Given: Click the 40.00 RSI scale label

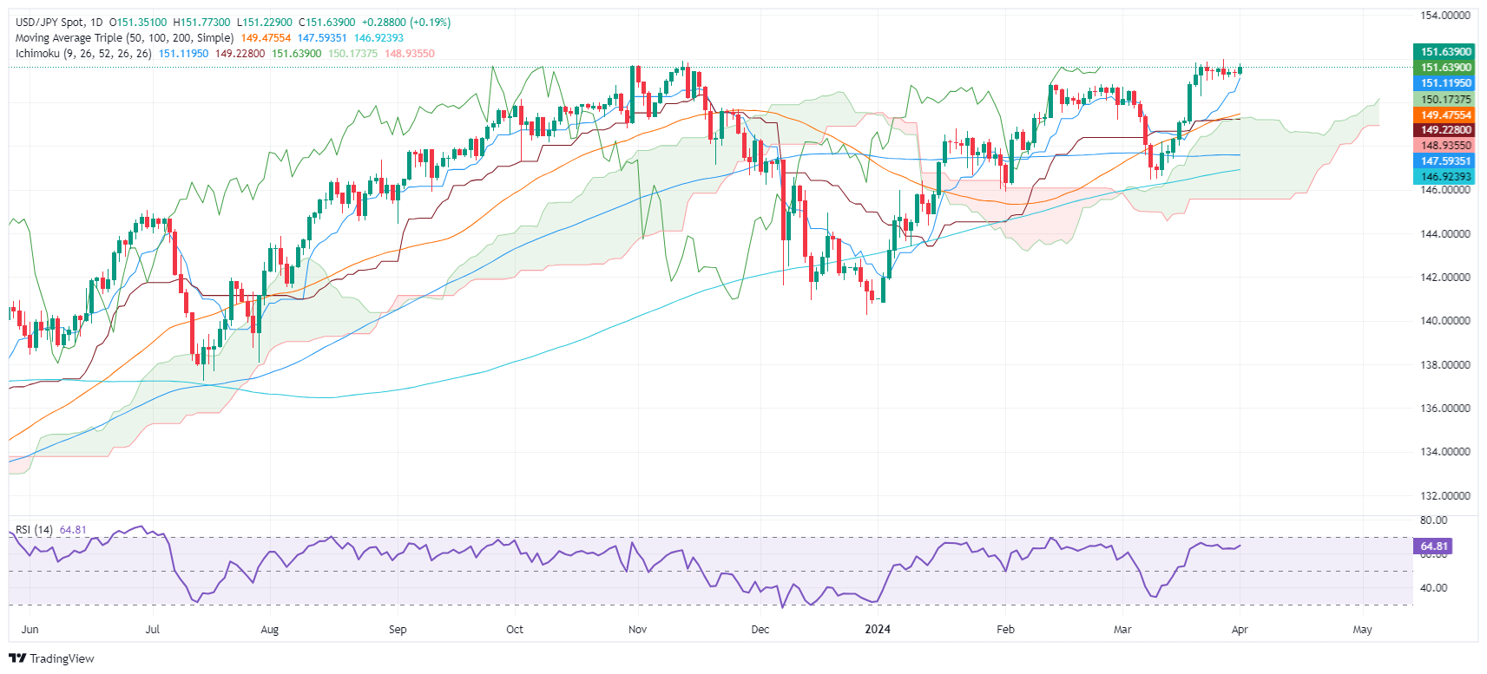Looking at the screenshot, I should point(1433,587).
